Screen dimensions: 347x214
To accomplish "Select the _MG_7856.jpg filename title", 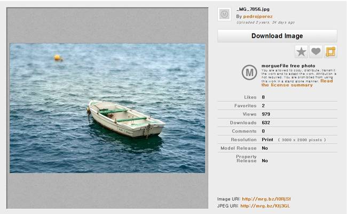I will coord(253,10).
